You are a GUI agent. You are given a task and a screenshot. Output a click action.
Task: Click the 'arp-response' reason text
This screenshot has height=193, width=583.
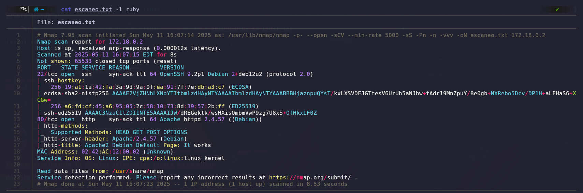pos(129,48)
